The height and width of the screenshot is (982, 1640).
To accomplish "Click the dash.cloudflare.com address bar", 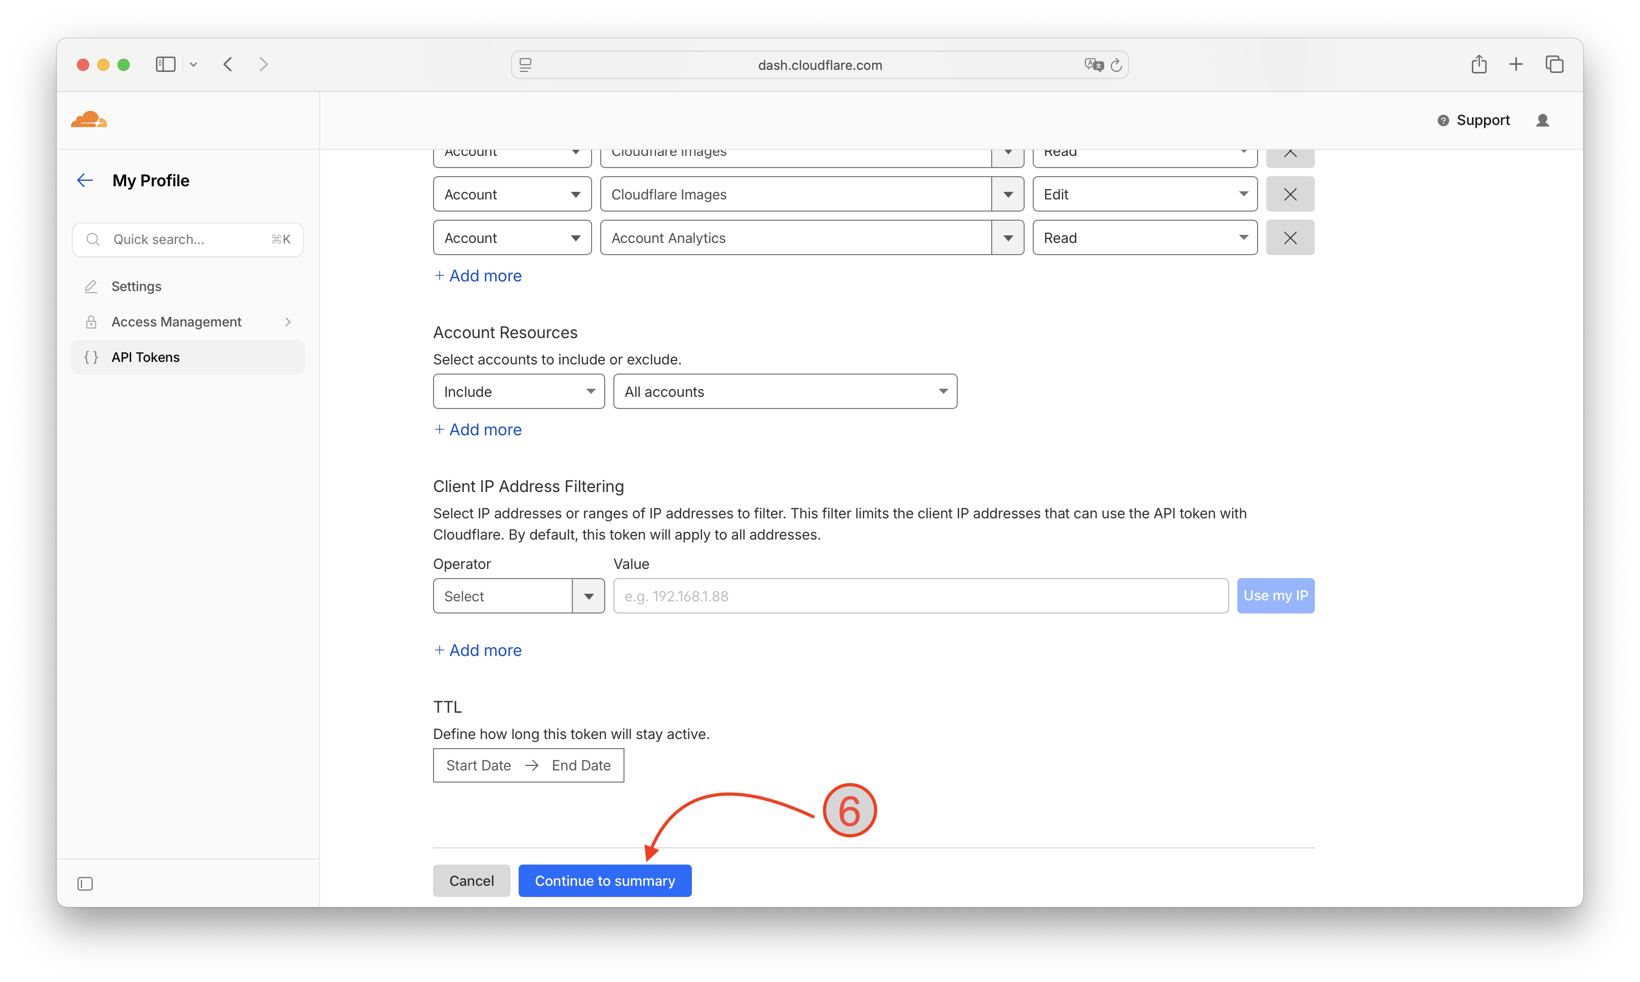I will pyautogui.click(x=819, y=65).
